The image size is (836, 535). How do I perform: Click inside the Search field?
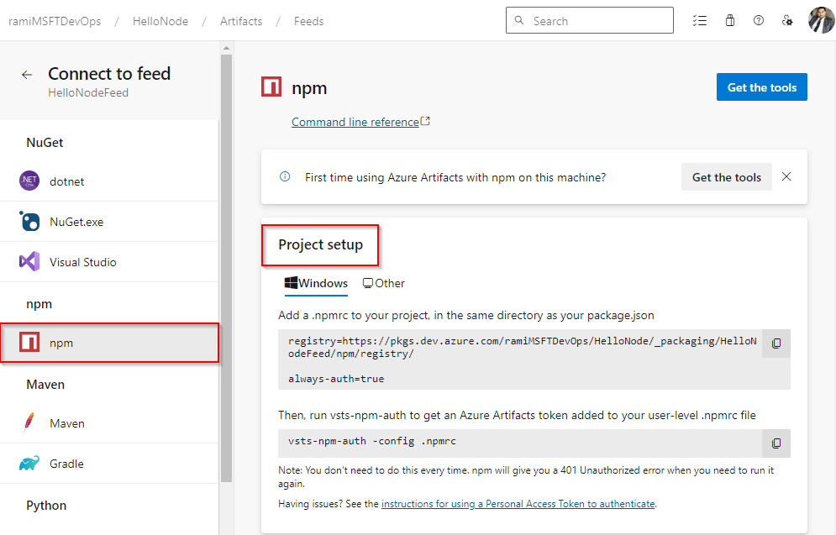click(589, 20)
